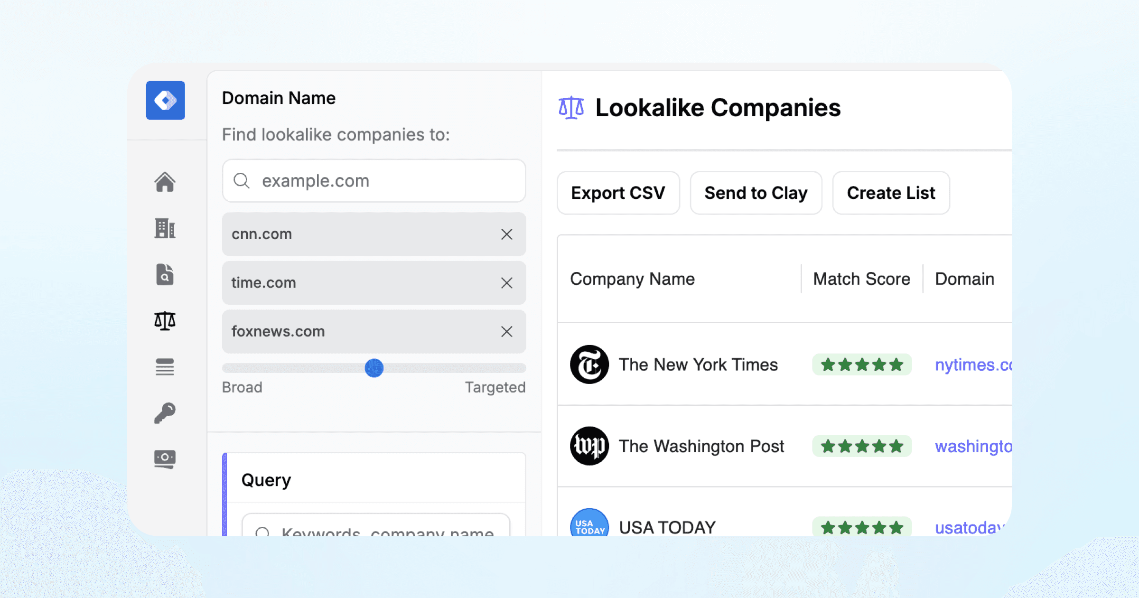The width and height of the screenshot is (1139, 598).
Task: Click the example.com domain search field
Action: pos(374,181)
